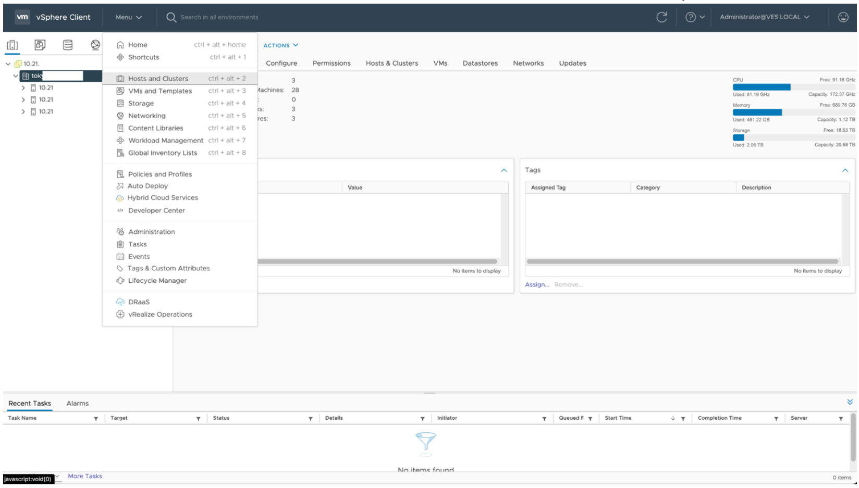Open the ACTIONS dropdown
859x488 pixels.
coord(280,45)
